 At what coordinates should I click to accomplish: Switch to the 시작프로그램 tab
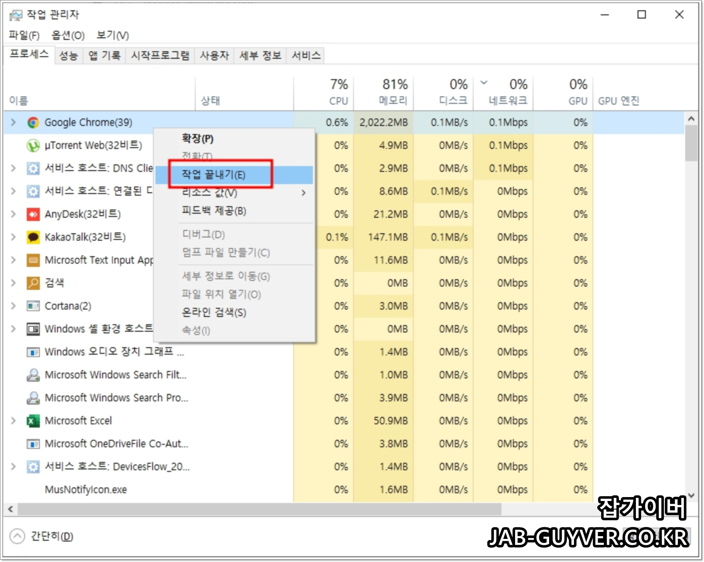click(x=160, y=56)
